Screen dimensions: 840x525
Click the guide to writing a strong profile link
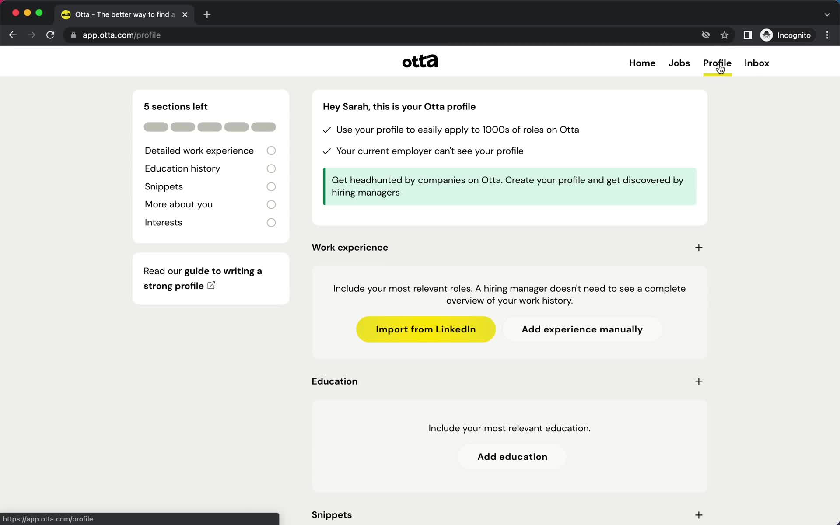coord(203,278)
